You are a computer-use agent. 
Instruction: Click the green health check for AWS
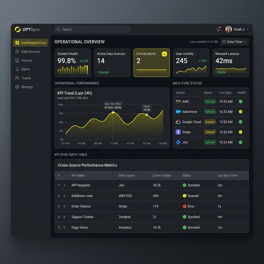(241, 102)
